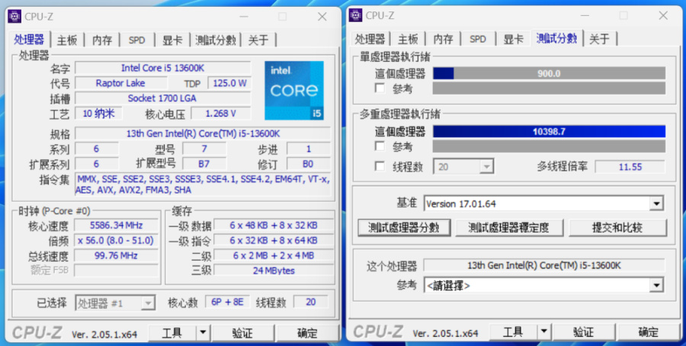The height and width of the screenshot is (346, 686).
Task: Click the CPU-Z app icon in left window title bar
Action: pyautogui.click(x=14, y=17)
